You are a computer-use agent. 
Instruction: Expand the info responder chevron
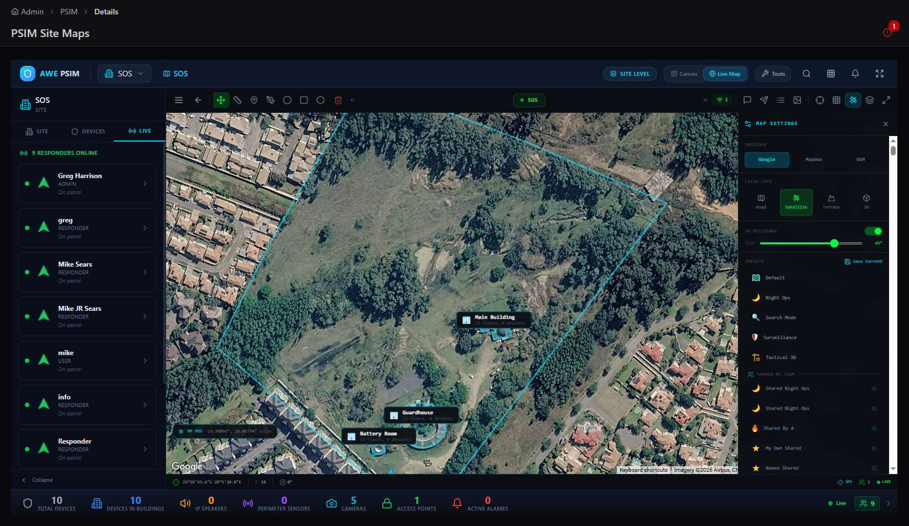tap(145, 405)
